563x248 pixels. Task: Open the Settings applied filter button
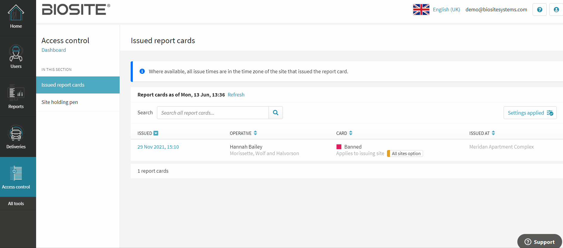(530, 113)
